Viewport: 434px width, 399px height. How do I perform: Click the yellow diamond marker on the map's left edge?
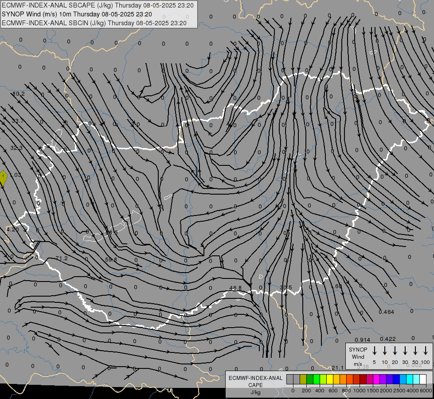[3, 179]
